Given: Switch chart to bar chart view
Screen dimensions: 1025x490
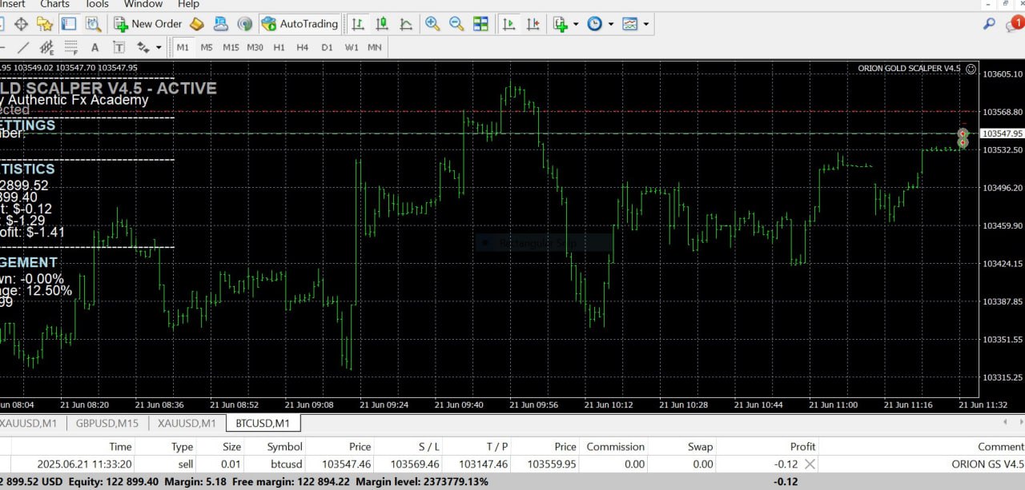Looking at the screenshot, I should [x=359, y=24].
